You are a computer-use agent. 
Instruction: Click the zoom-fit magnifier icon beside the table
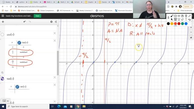2,73
